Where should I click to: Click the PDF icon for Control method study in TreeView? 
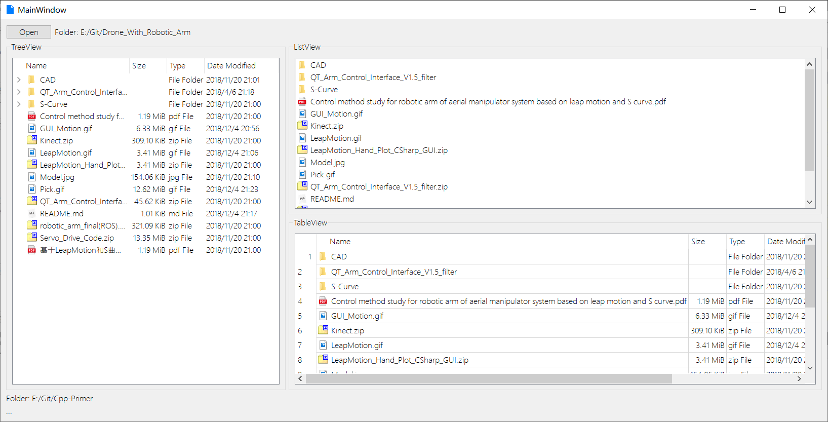[31, 117]
